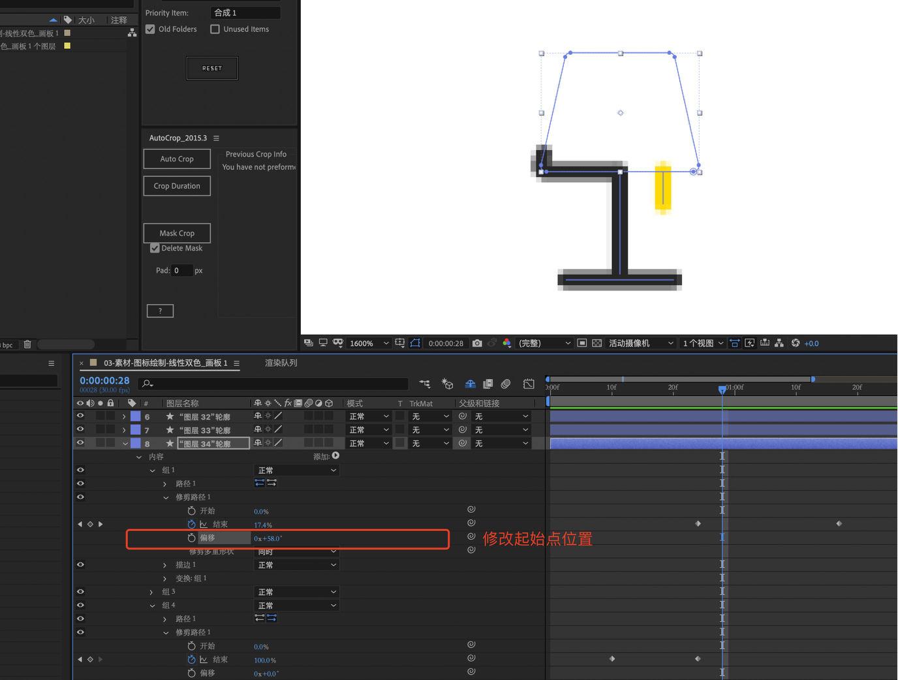
Task: Hide layer 6 "图层 32"轮廓 with eye icon
Action: pos(80,416)
